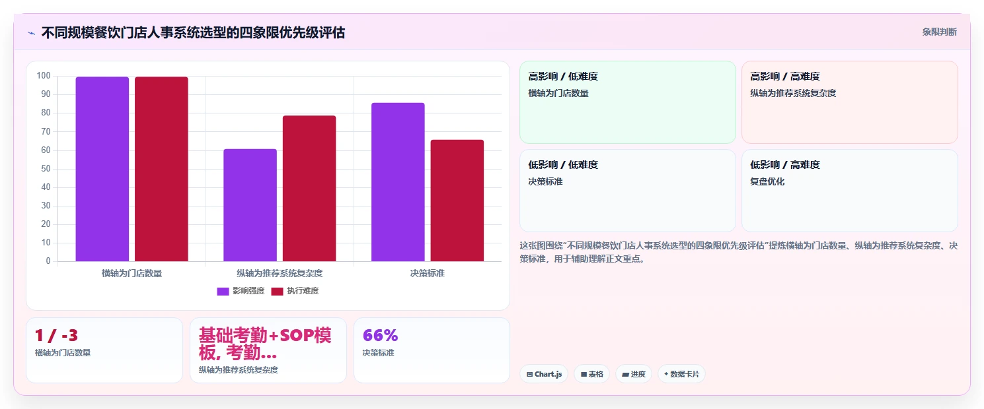The width and height of the screenshot is (984, 409).
Task: Click the 66% stat value
Action: (x=380, y=335)
